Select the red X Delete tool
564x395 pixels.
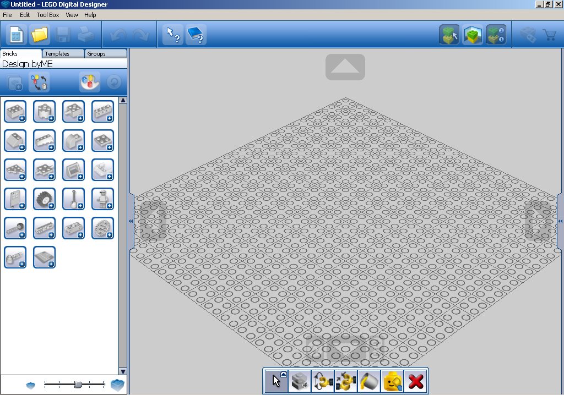[415, 381]
